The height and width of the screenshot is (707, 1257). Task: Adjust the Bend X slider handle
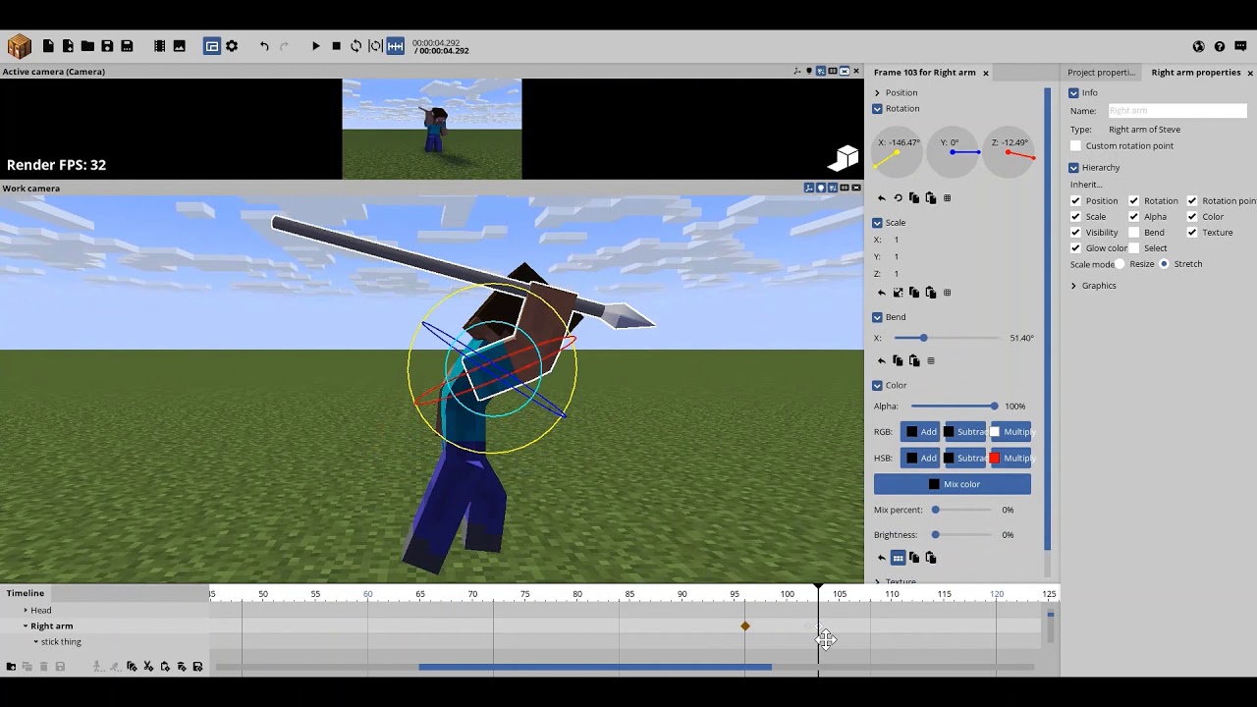(923, 339)
